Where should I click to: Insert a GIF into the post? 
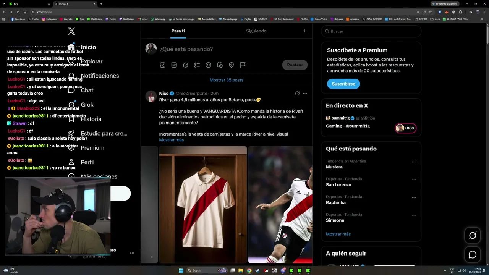point(174,65)
